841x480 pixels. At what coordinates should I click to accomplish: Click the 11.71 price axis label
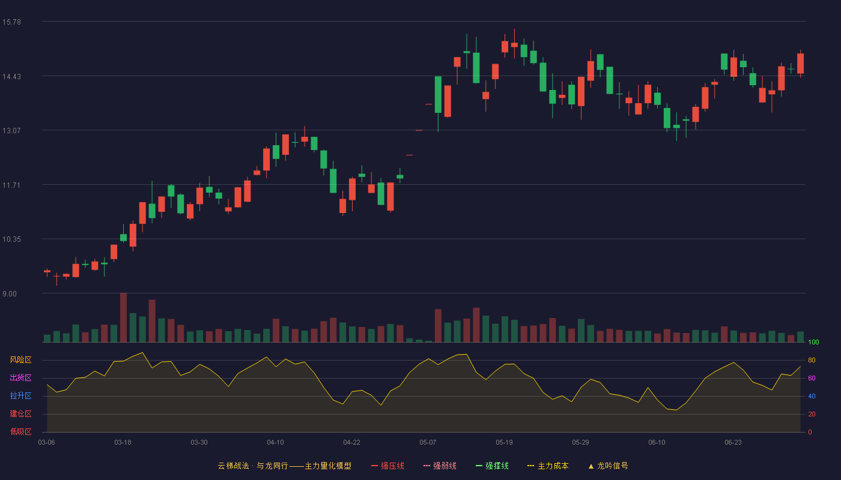pos(11,185)
